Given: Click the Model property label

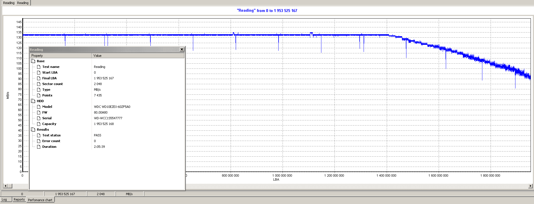Looking at the screenshot, I should point(47,107).
